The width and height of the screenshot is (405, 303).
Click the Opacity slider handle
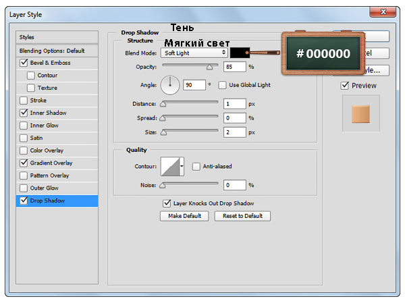coord(209,67)
